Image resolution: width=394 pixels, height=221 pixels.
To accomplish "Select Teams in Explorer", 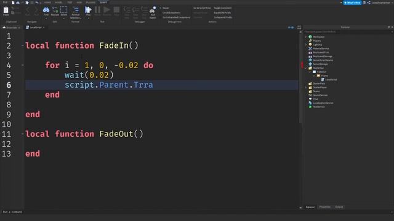I will tap(316, 91).
